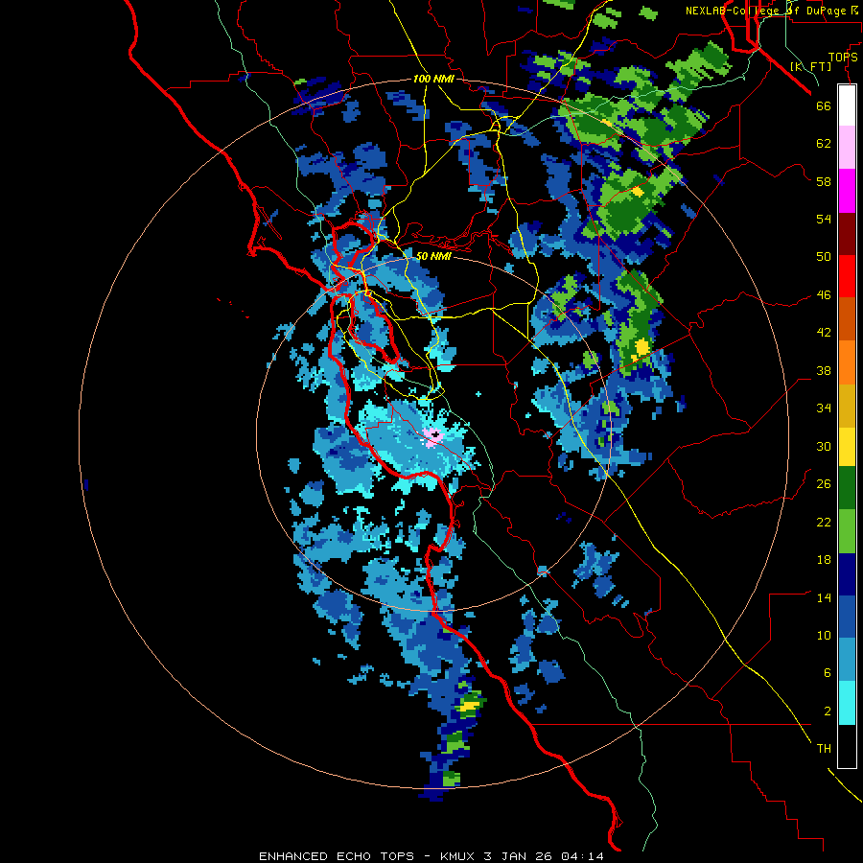Click the medium blue legend swatch

point(847,617)
